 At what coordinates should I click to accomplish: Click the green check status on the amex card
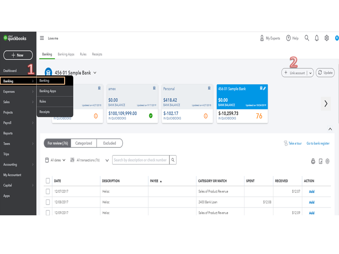pos(151,116)
